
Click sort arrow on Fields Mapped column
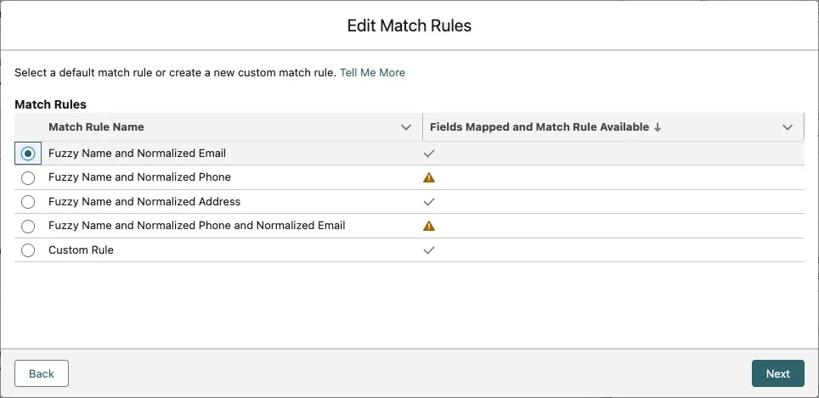[658, 127]
